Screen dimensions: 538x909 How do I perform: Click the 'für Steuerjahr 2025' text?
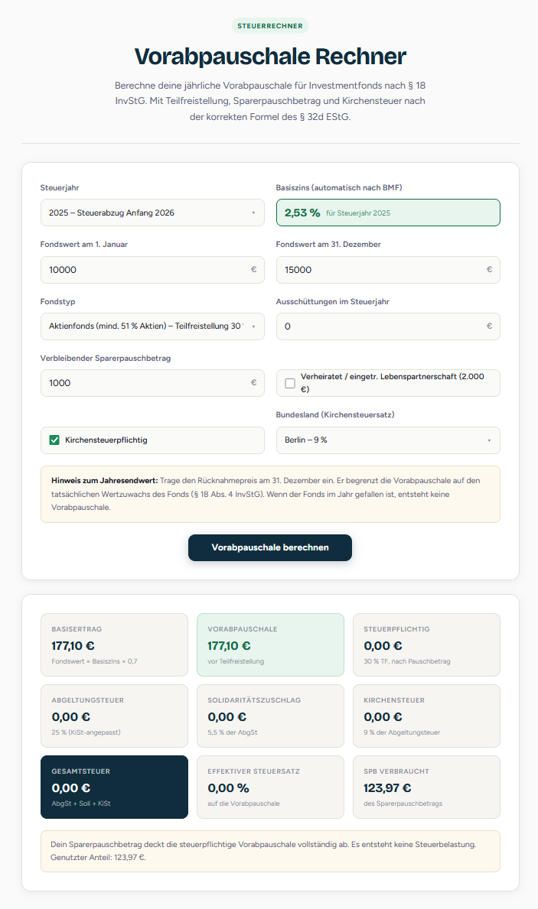tap(358, 213)
